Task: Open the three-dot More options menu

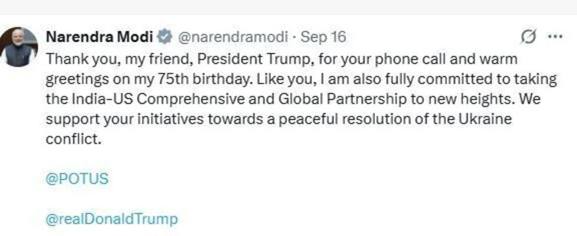Action: pyautogui.click(x=555, y=37)
